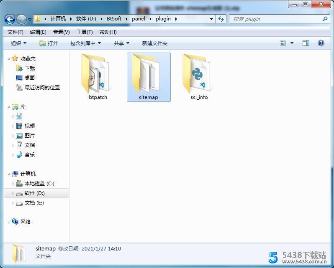
Task: Open the 共享 dropdown
Action: point(121,43)
